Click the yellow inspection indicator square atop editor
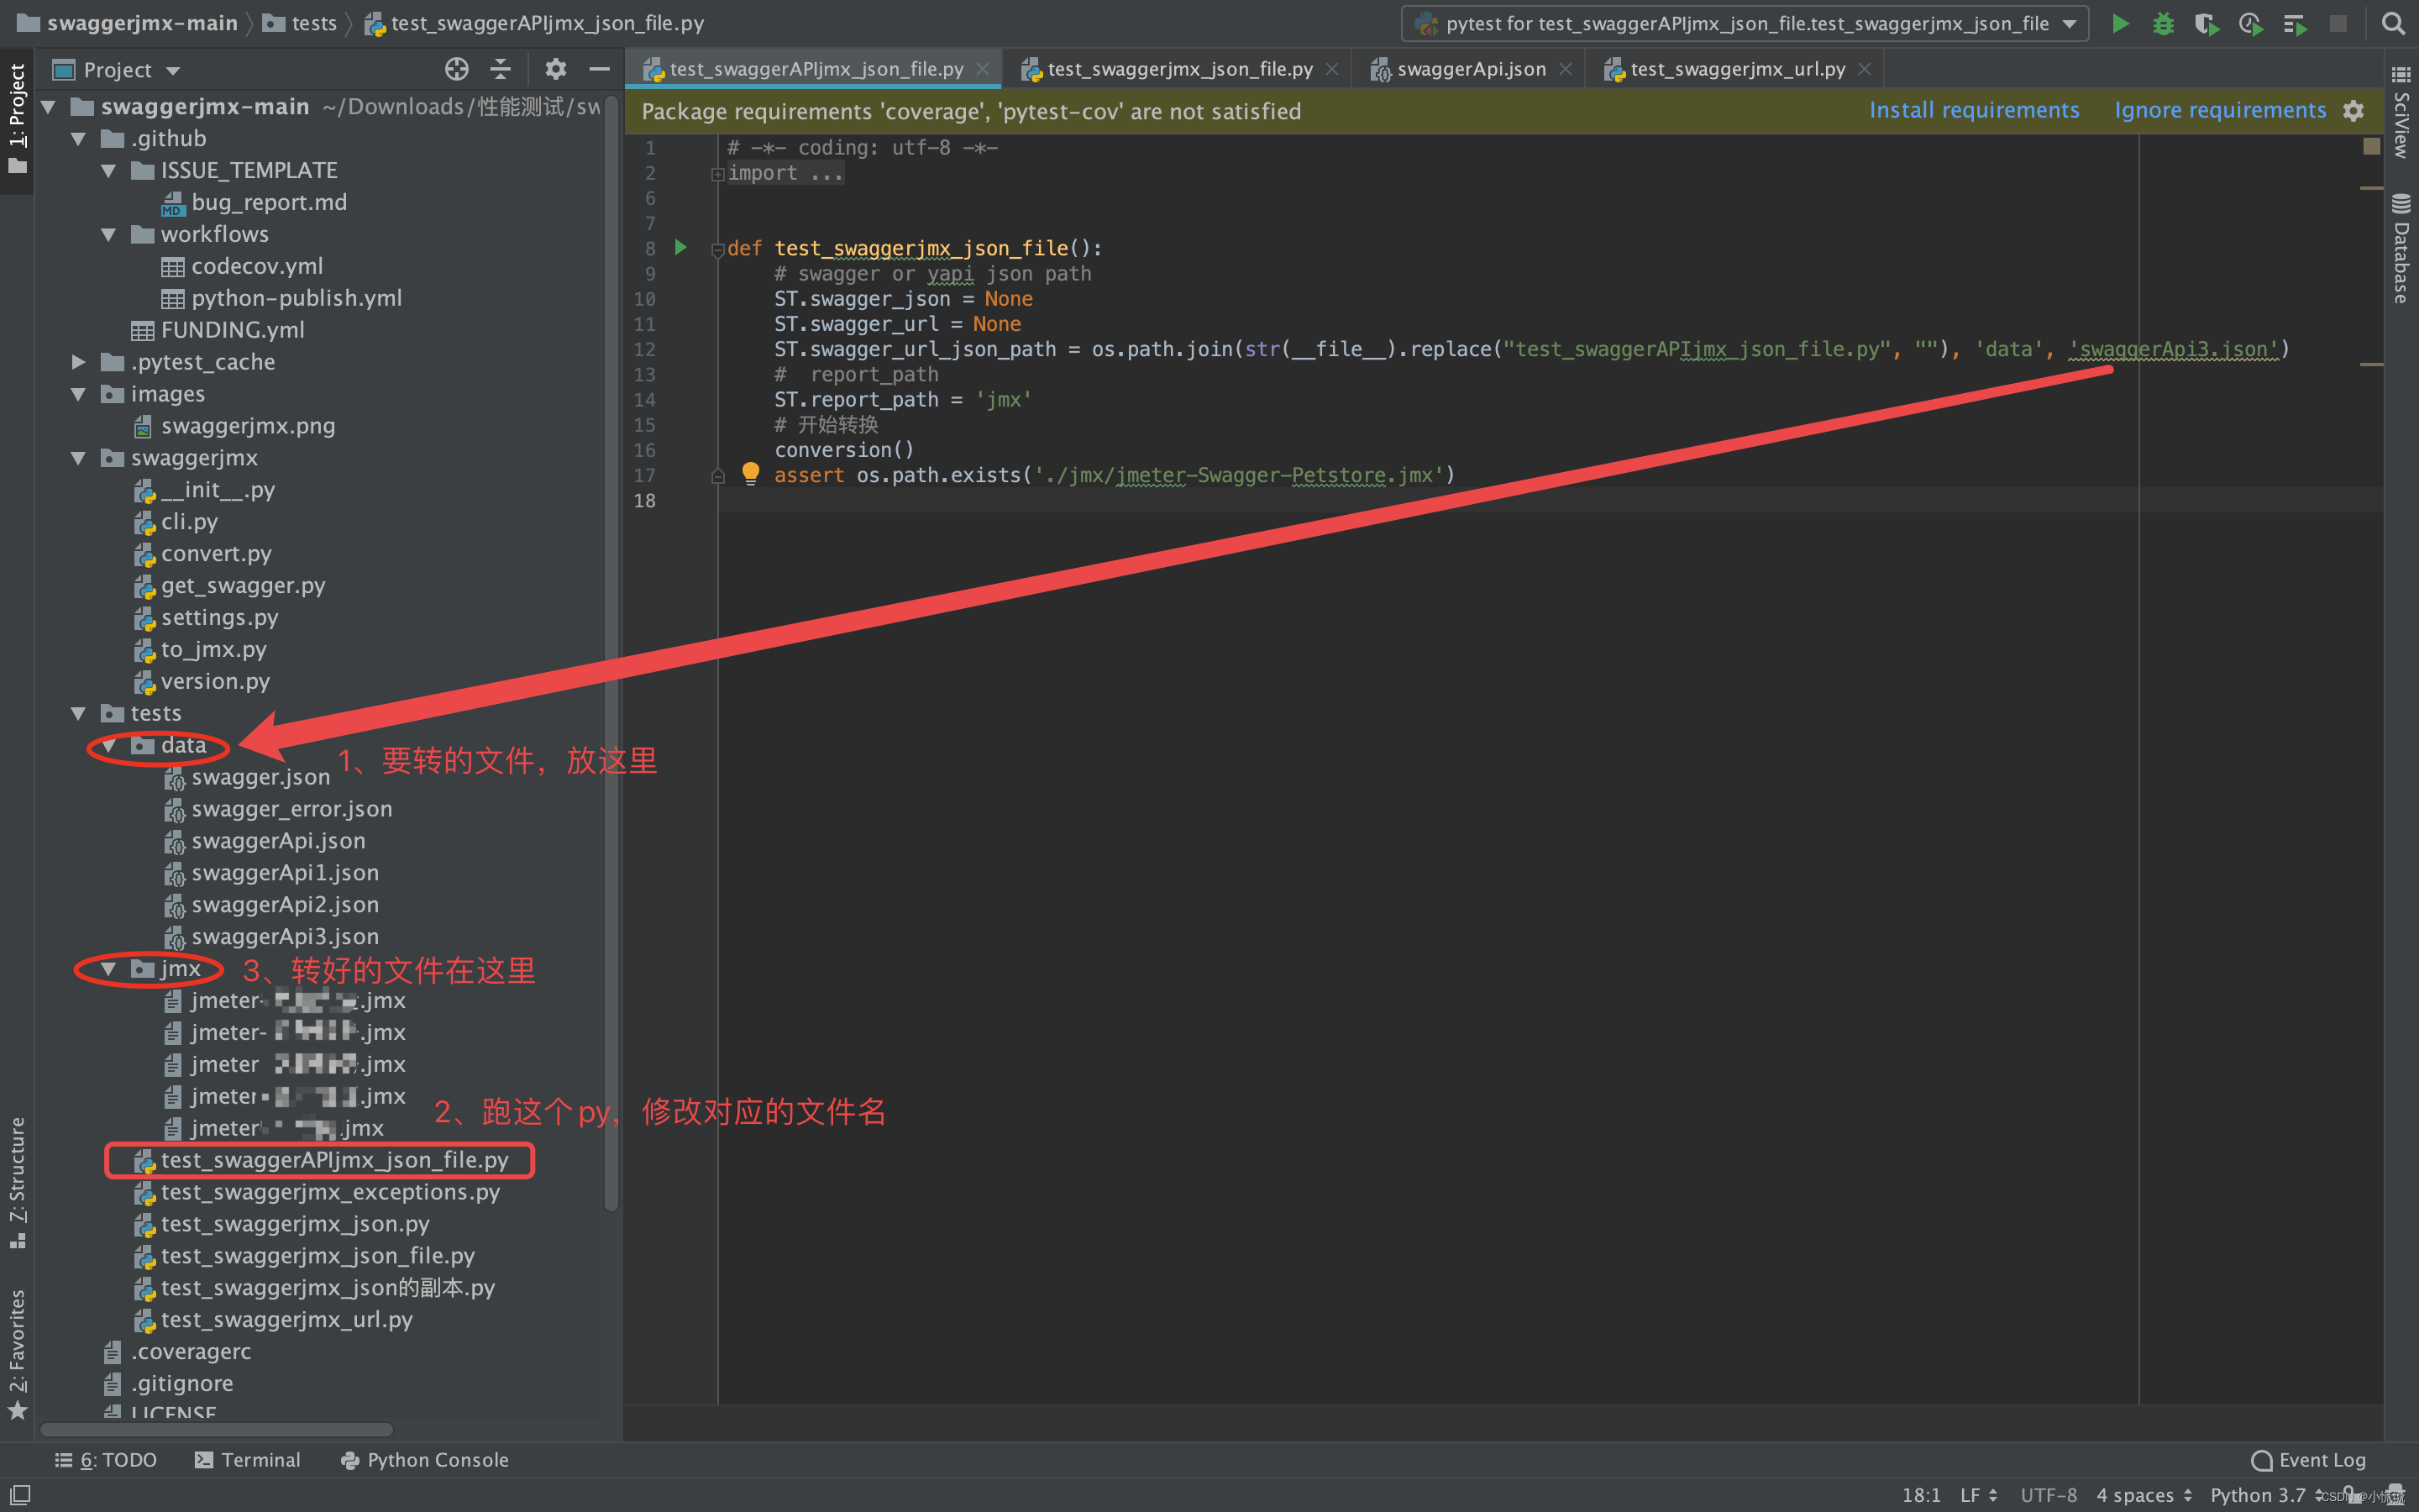Screen dimensions: 2419x1512 [x=2371, y=146]
